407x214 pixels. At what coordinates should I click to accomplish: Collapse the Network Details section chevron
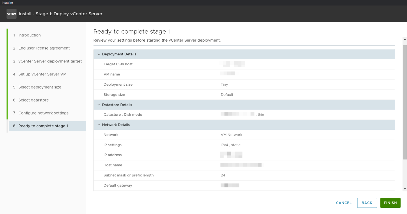[99, 125]
